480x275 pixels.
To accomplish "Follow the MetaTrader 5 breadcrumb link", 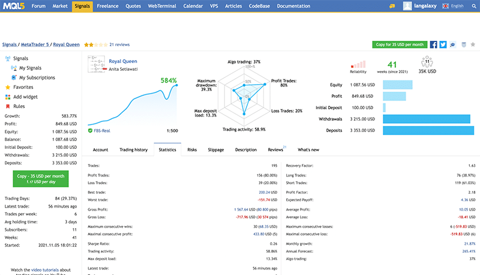I will point(35,44).
